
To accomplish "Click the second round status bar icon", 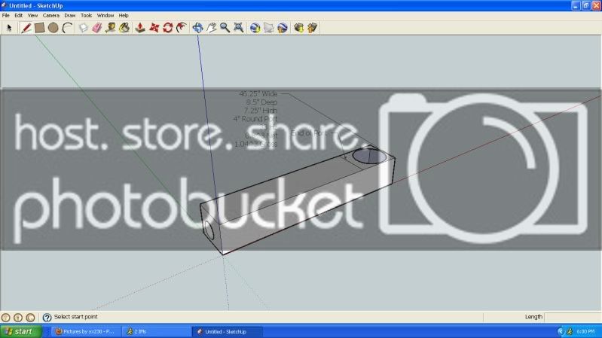I will point(18,317).
